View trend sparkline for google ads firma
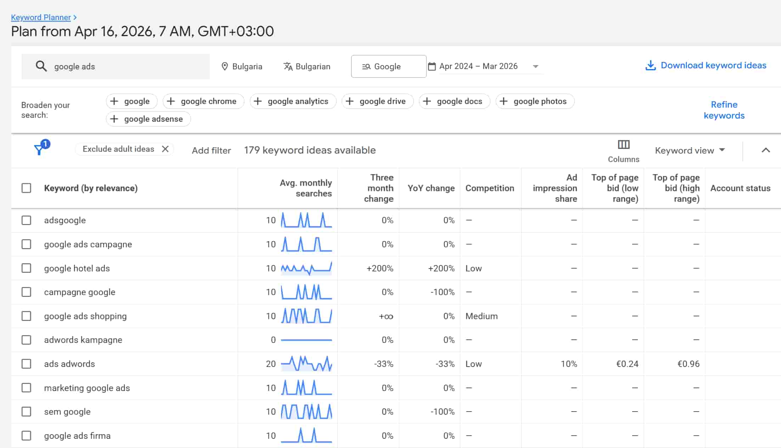The height and width of the screenshot is (448, 781). pos(307,436)
